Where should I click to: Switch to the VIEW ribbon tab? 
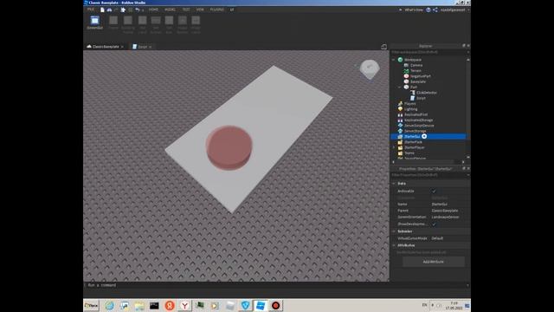pyautogui.click(x=200, y=10)
